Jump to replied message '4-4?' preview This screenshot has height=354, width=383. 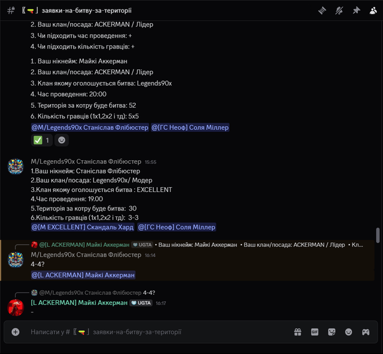[x=149, y=292]
